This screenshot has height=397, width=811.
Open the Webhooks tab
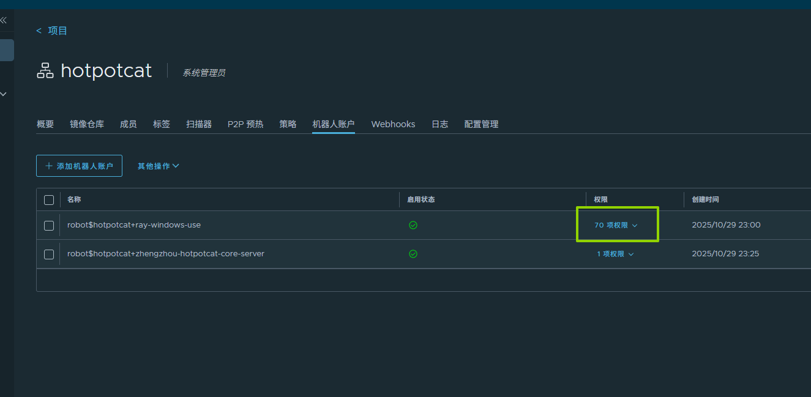393,124
